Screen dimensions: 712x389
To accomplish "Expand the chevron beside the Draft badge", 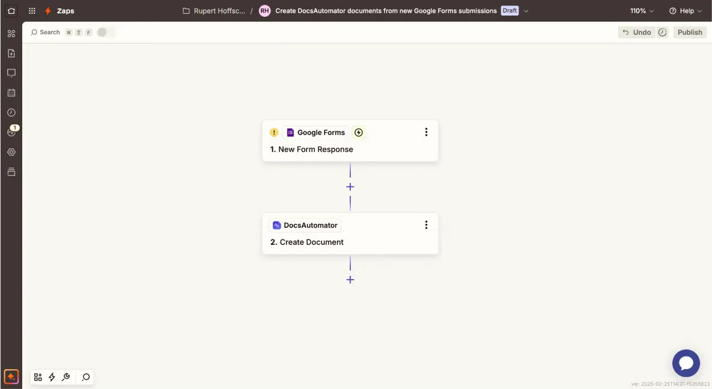I will click(526, 11).
